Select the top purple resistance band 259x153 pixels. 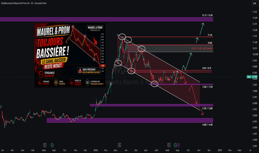coord(106,19)
